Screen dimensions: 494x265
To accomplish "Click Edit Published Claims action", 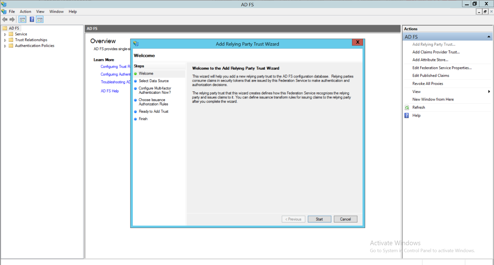I will tap(431, 76).
